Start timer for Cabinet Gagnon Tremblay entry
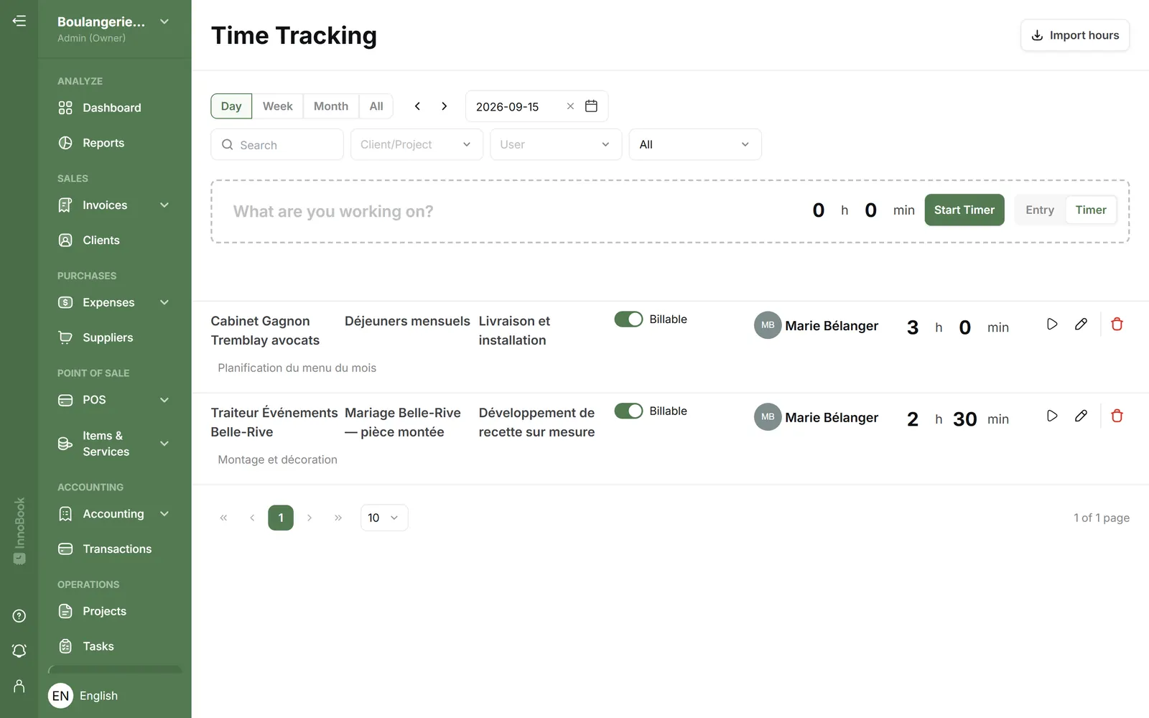1149x718 pixels. pyautogui.click(x=1052, y=325)
